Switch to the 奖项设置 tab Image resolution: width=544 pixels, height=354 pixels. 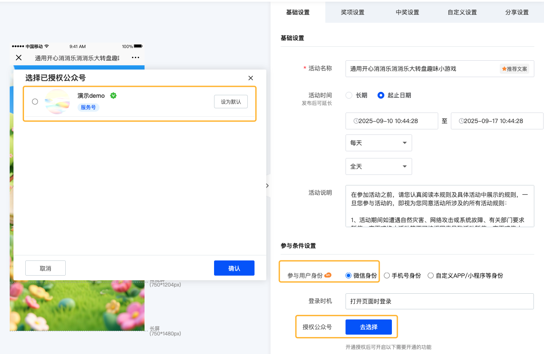[x=353, y=12]
